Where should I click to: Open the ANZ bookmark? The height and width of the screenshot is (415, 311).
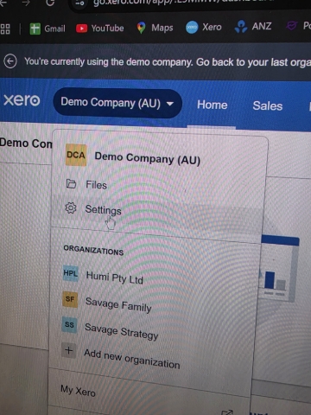(253, 27)
